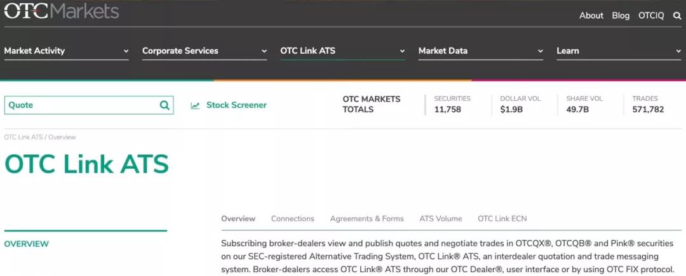Viewport: 686px width, 276px height.
Task: Open site search magnifier in header
Action: 677,16
